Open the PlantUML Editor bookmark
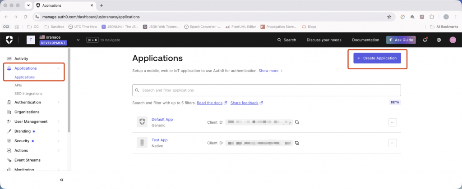Image resolution: width=462 pixels, height=189 pixels. (x=241, y=27)
